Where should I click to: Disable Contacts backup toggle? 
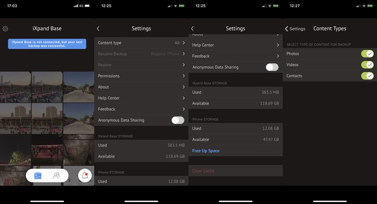click(367, 76)
